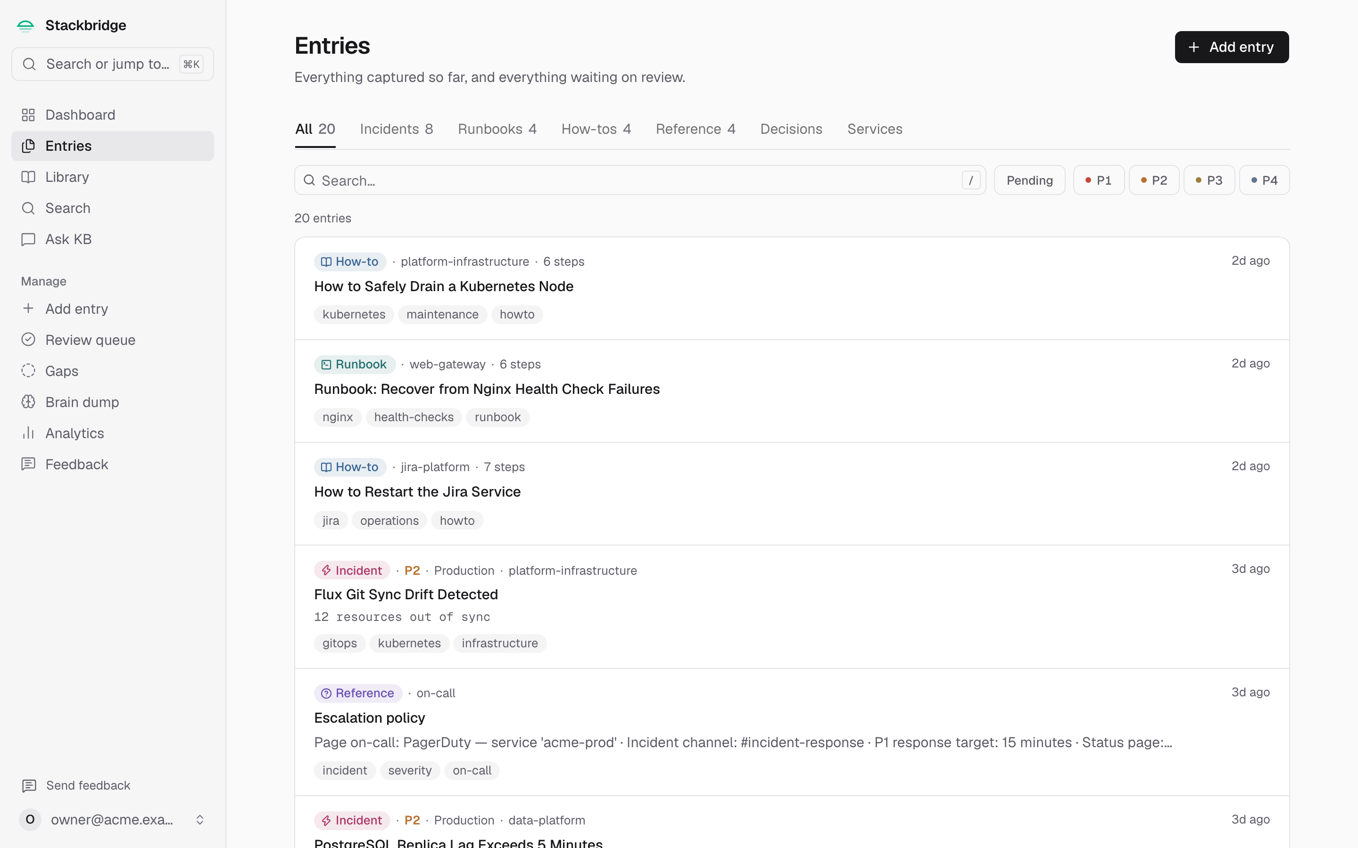Switch to the Decisions tab
This screenshot has width=1358, height=848.
click(x=791, y=129)
